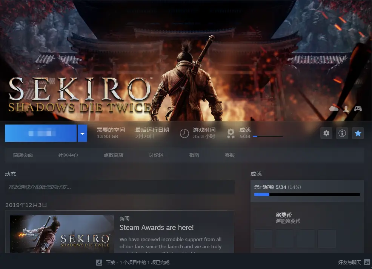
Task: Click the 成就 5/34 header stat
Action: [x=245, y=133]
